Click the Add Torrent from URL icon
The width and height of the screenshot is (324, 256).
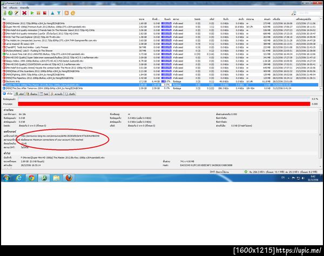[x=10, y=13]
